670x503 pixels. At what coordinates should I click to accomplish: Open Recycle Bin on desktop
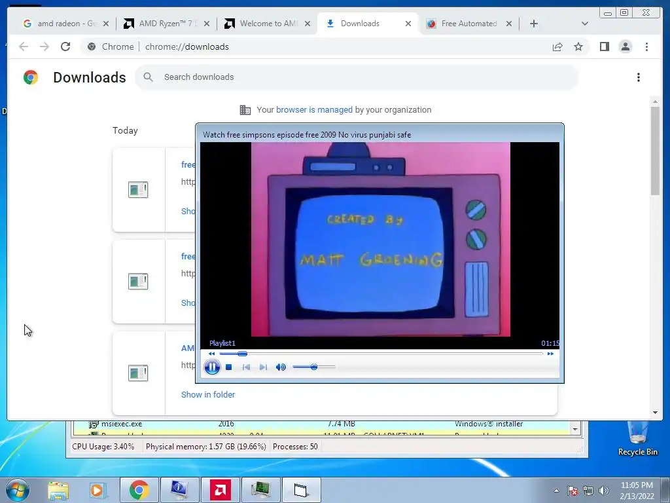click(637, 438)
